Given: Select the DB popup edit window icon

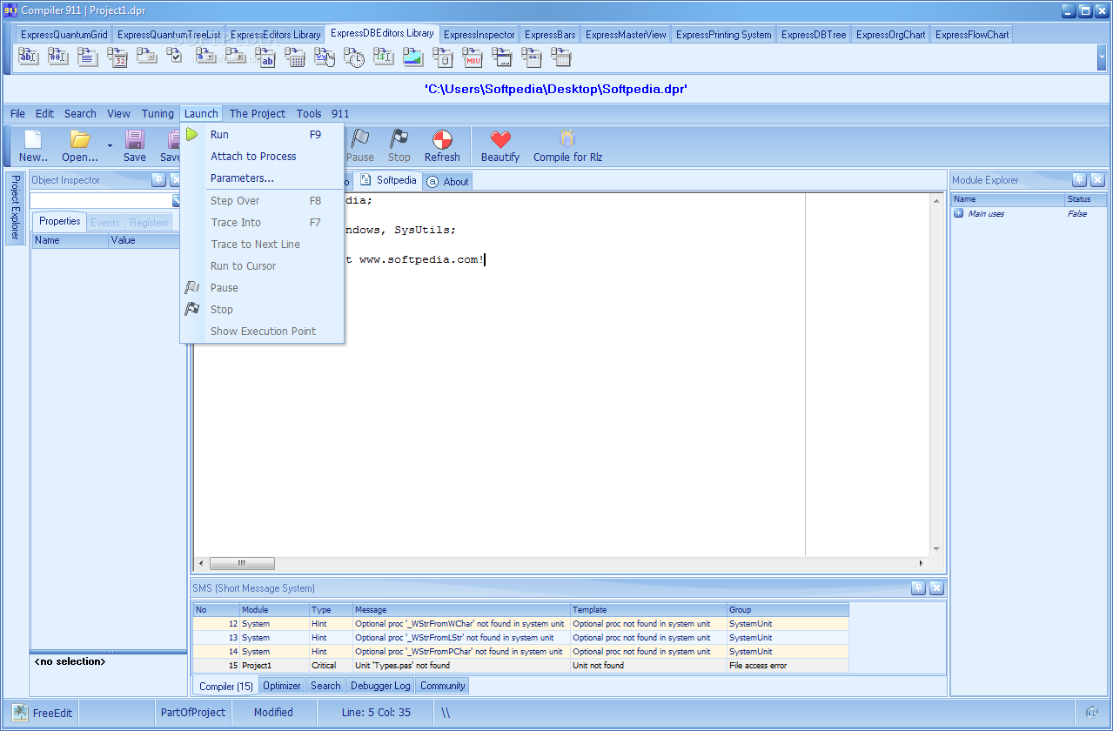Looking at the screenshot, I should (502, 57).
